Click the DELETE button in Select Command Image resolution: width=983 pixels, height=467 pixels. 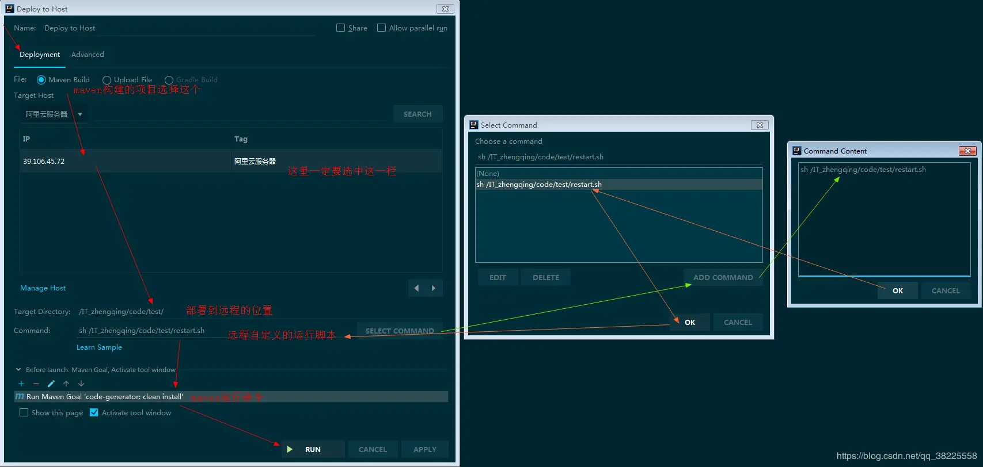click(546, 277)
